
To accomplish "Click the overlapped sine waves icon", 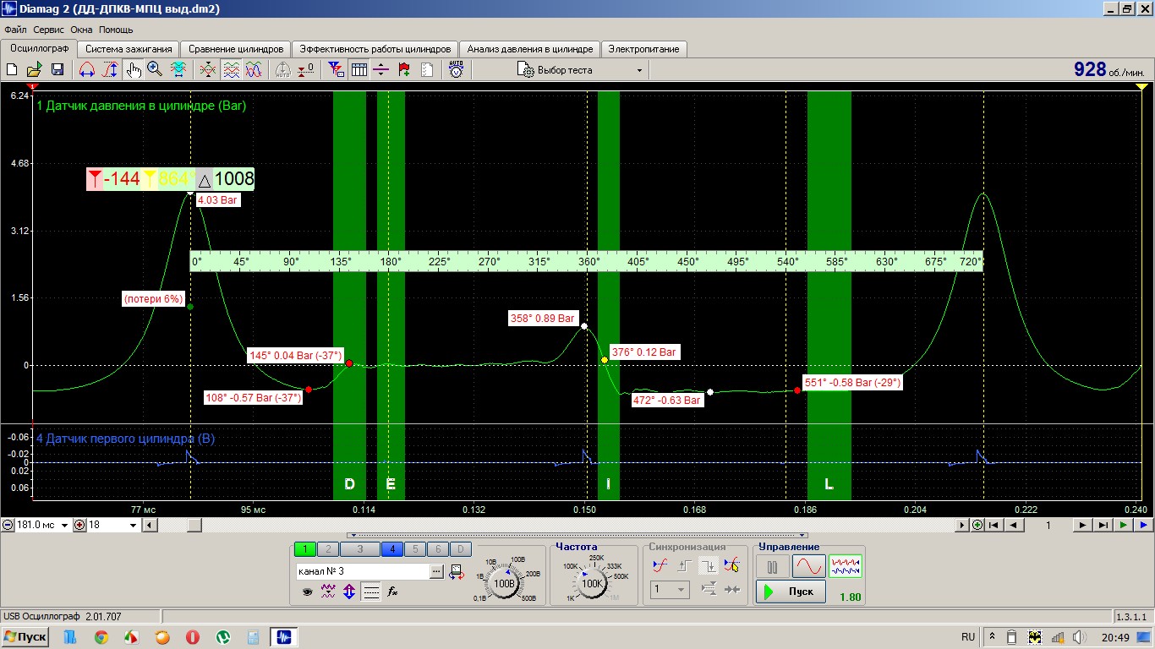I will point(254,70).
